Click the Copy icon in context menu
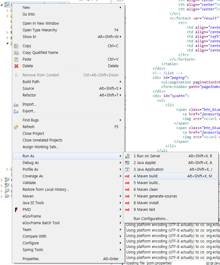The image size is (220, 265). 16,46
